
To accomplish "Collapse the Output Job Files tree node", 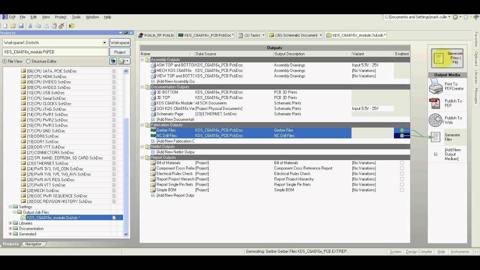I will tap(15, 212).
